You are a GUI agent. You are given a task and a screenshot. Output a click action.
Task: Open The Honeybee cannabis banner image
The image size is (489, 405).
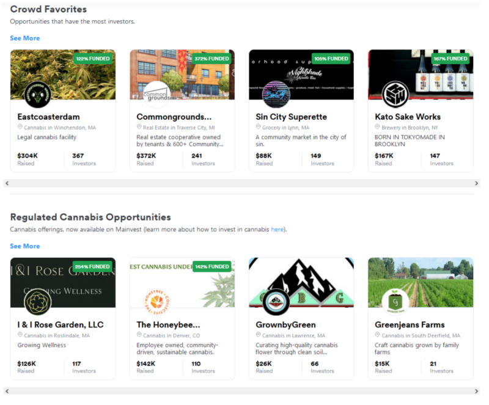[x=182, y=282]
